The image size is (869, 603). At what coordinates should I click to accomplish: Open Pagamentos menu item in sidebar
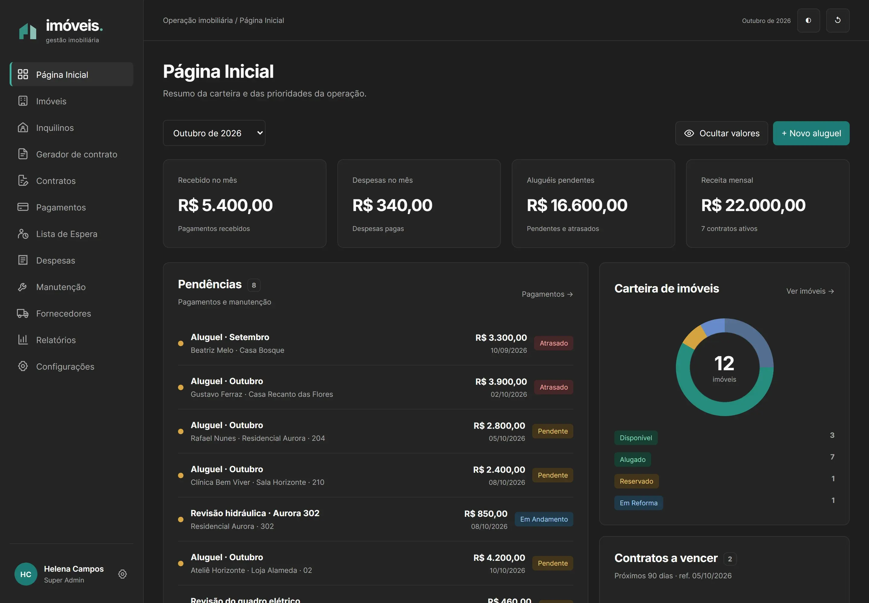[x=72, y=207]
